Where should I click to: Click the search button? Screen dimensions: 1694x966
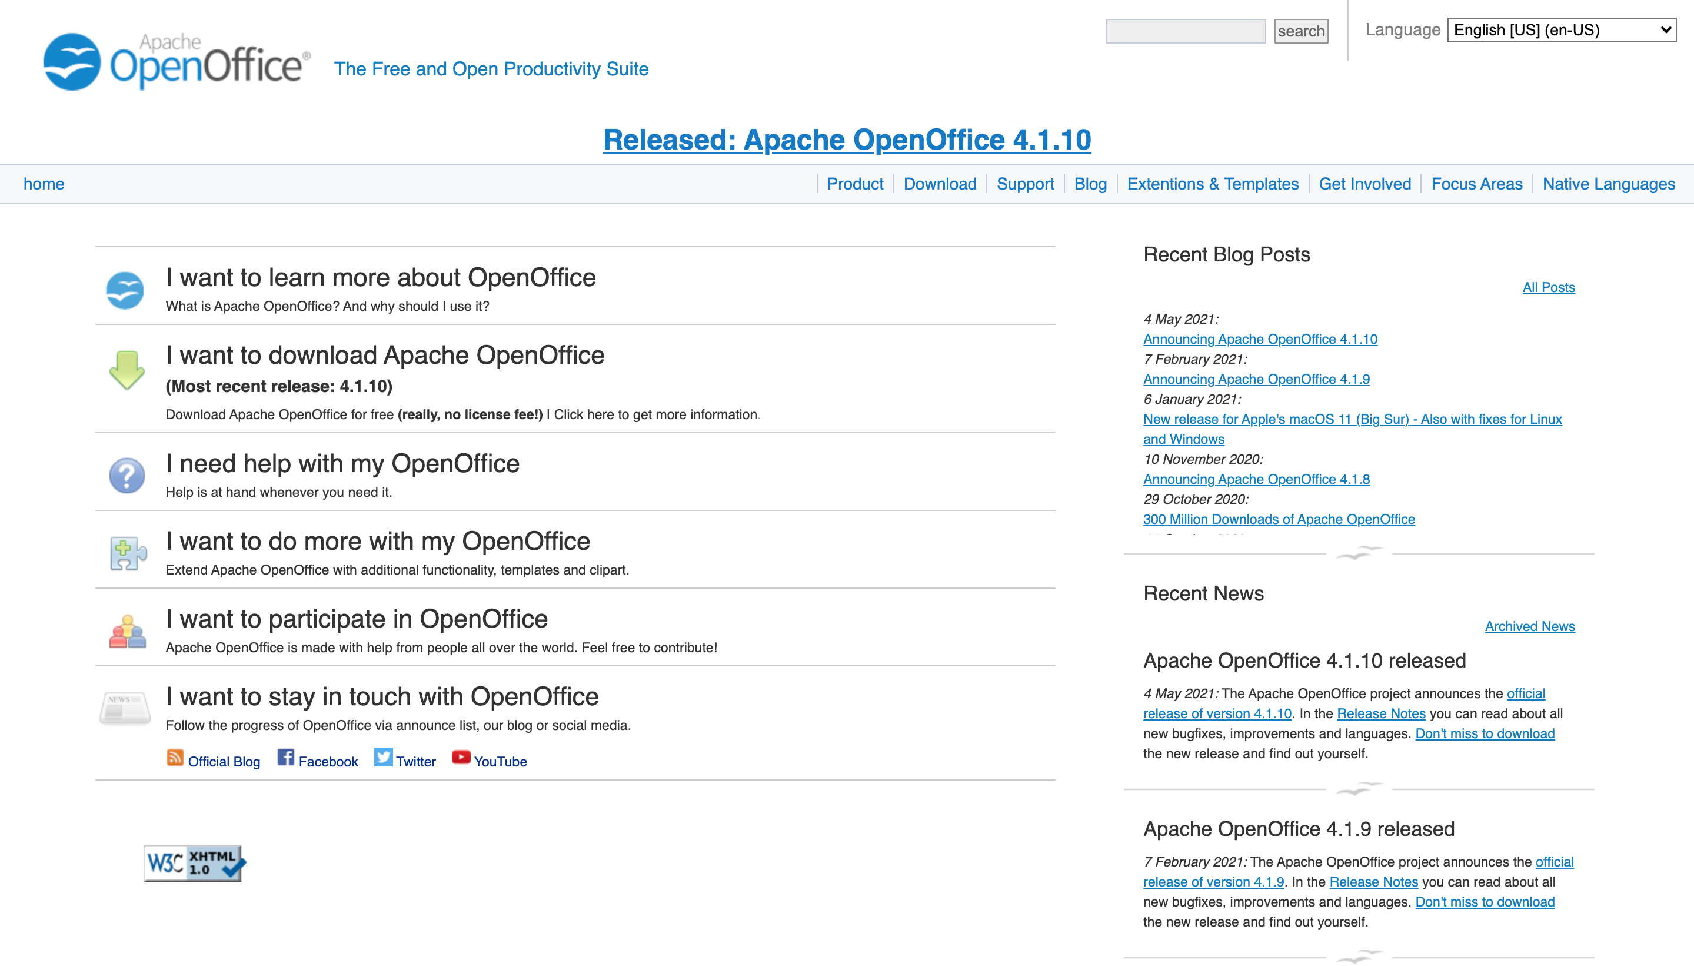click(1301, 31)
